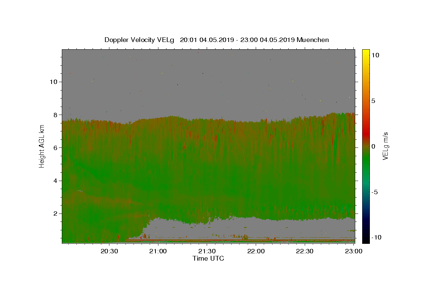
Task: Click the colorbar '0' tick label
Action: point(374,146)
